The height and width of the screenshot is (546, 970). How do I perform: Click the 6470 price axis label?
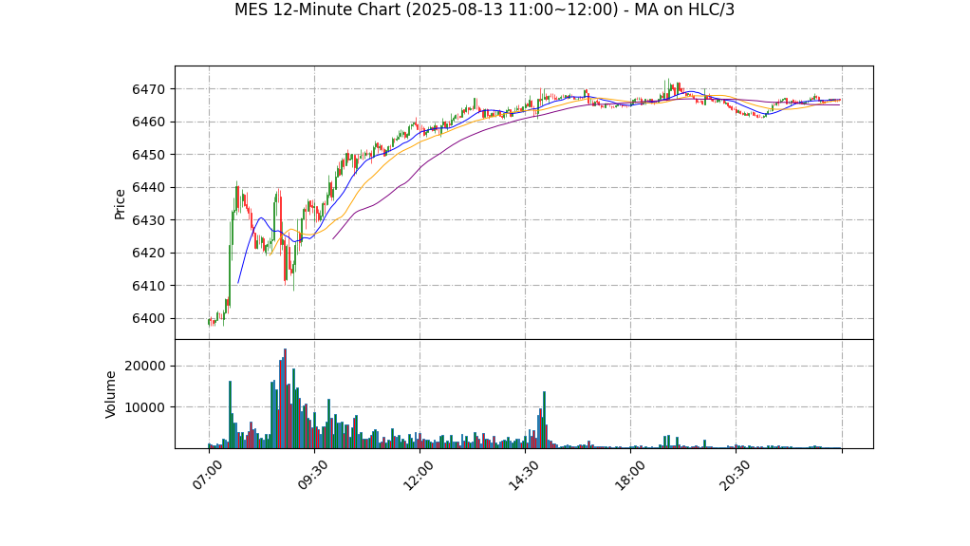click(x=148, y=89)
